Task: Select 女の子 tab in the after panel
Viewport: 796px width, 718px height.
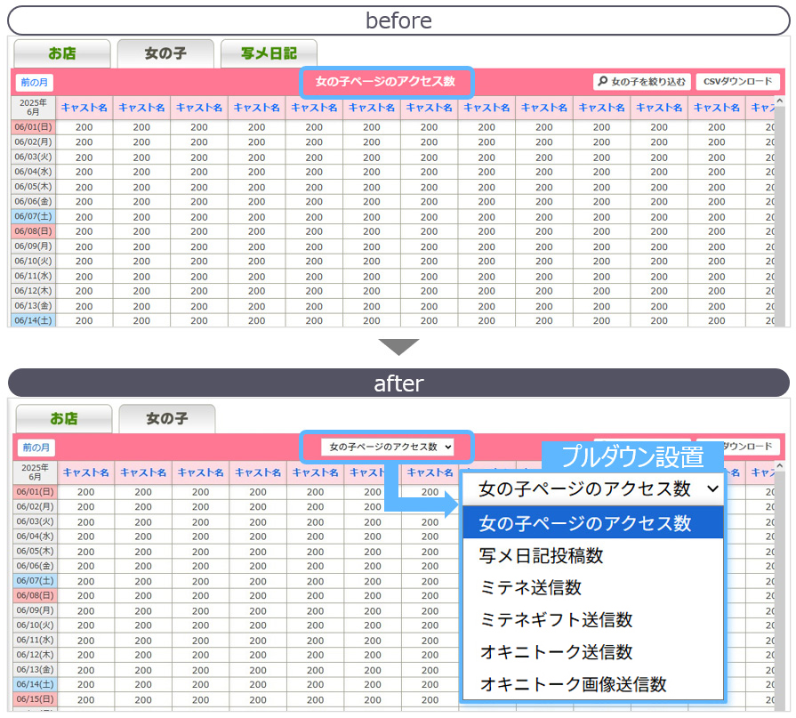Action: [166, 418]
